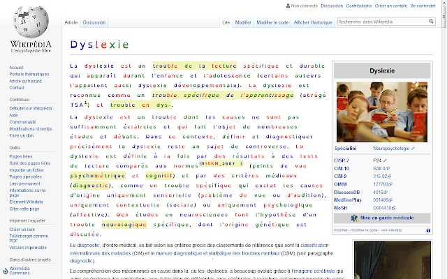Click highlighted 'trouble spécifique de l'apprentissage' link
This screenshot has width=447, height=279.
[223, 95]
